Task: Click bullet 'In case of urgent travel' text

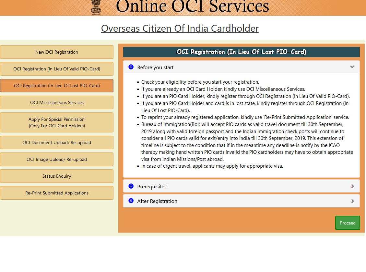Action: (x=212, y=166)
